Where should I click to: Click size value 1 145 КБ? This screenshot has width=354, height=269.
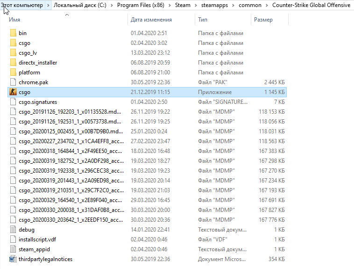click(x=274, y=92)
